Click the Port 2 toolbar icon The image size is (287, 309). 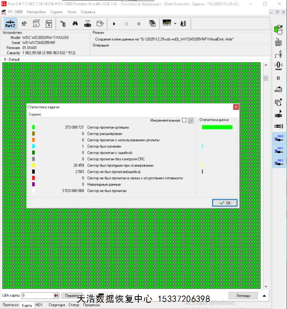pos(10,24)
